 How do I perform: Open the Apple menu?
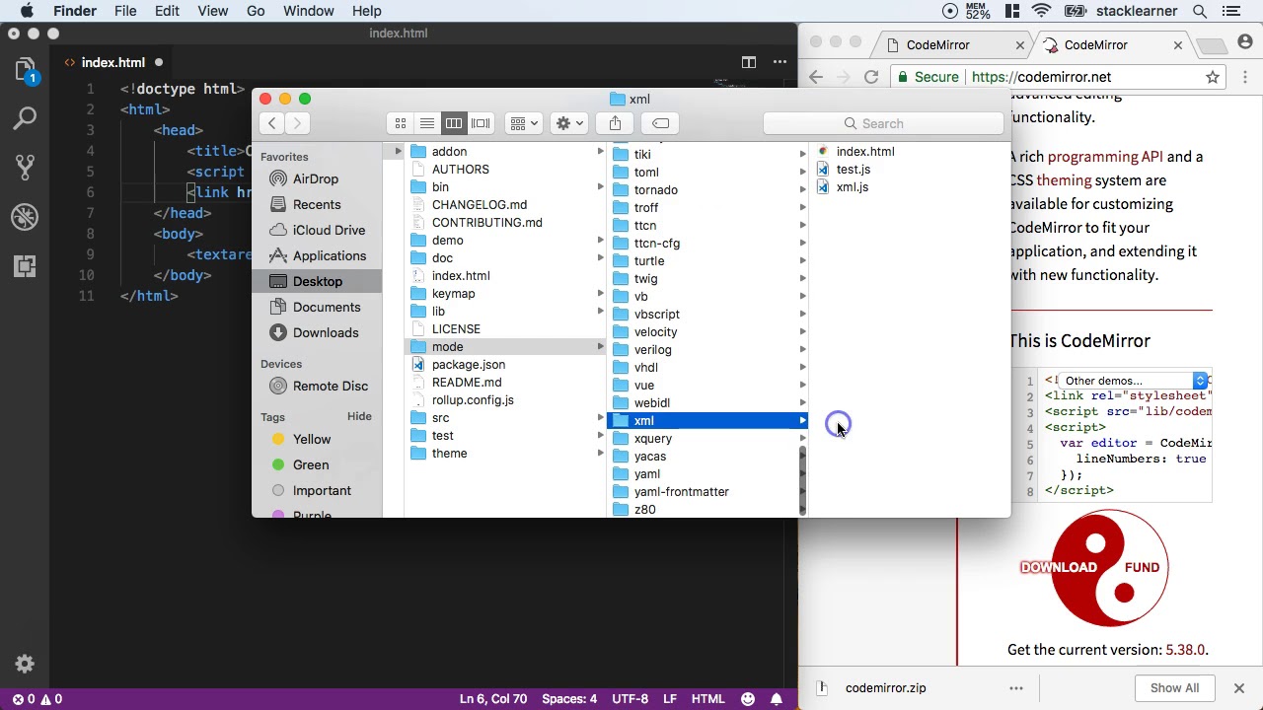coord(27,11)
